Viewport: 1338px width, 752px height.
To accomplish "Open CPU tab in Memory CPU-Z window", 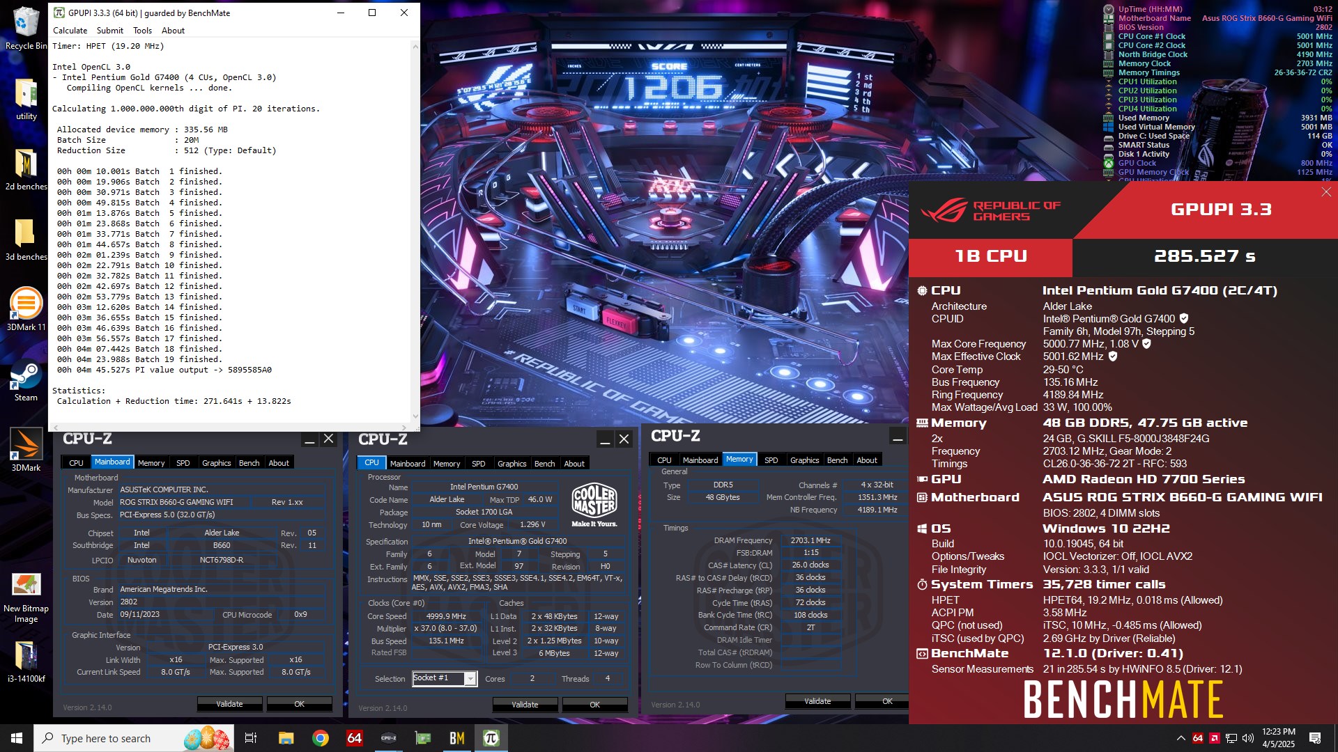I will click(664, 460).
